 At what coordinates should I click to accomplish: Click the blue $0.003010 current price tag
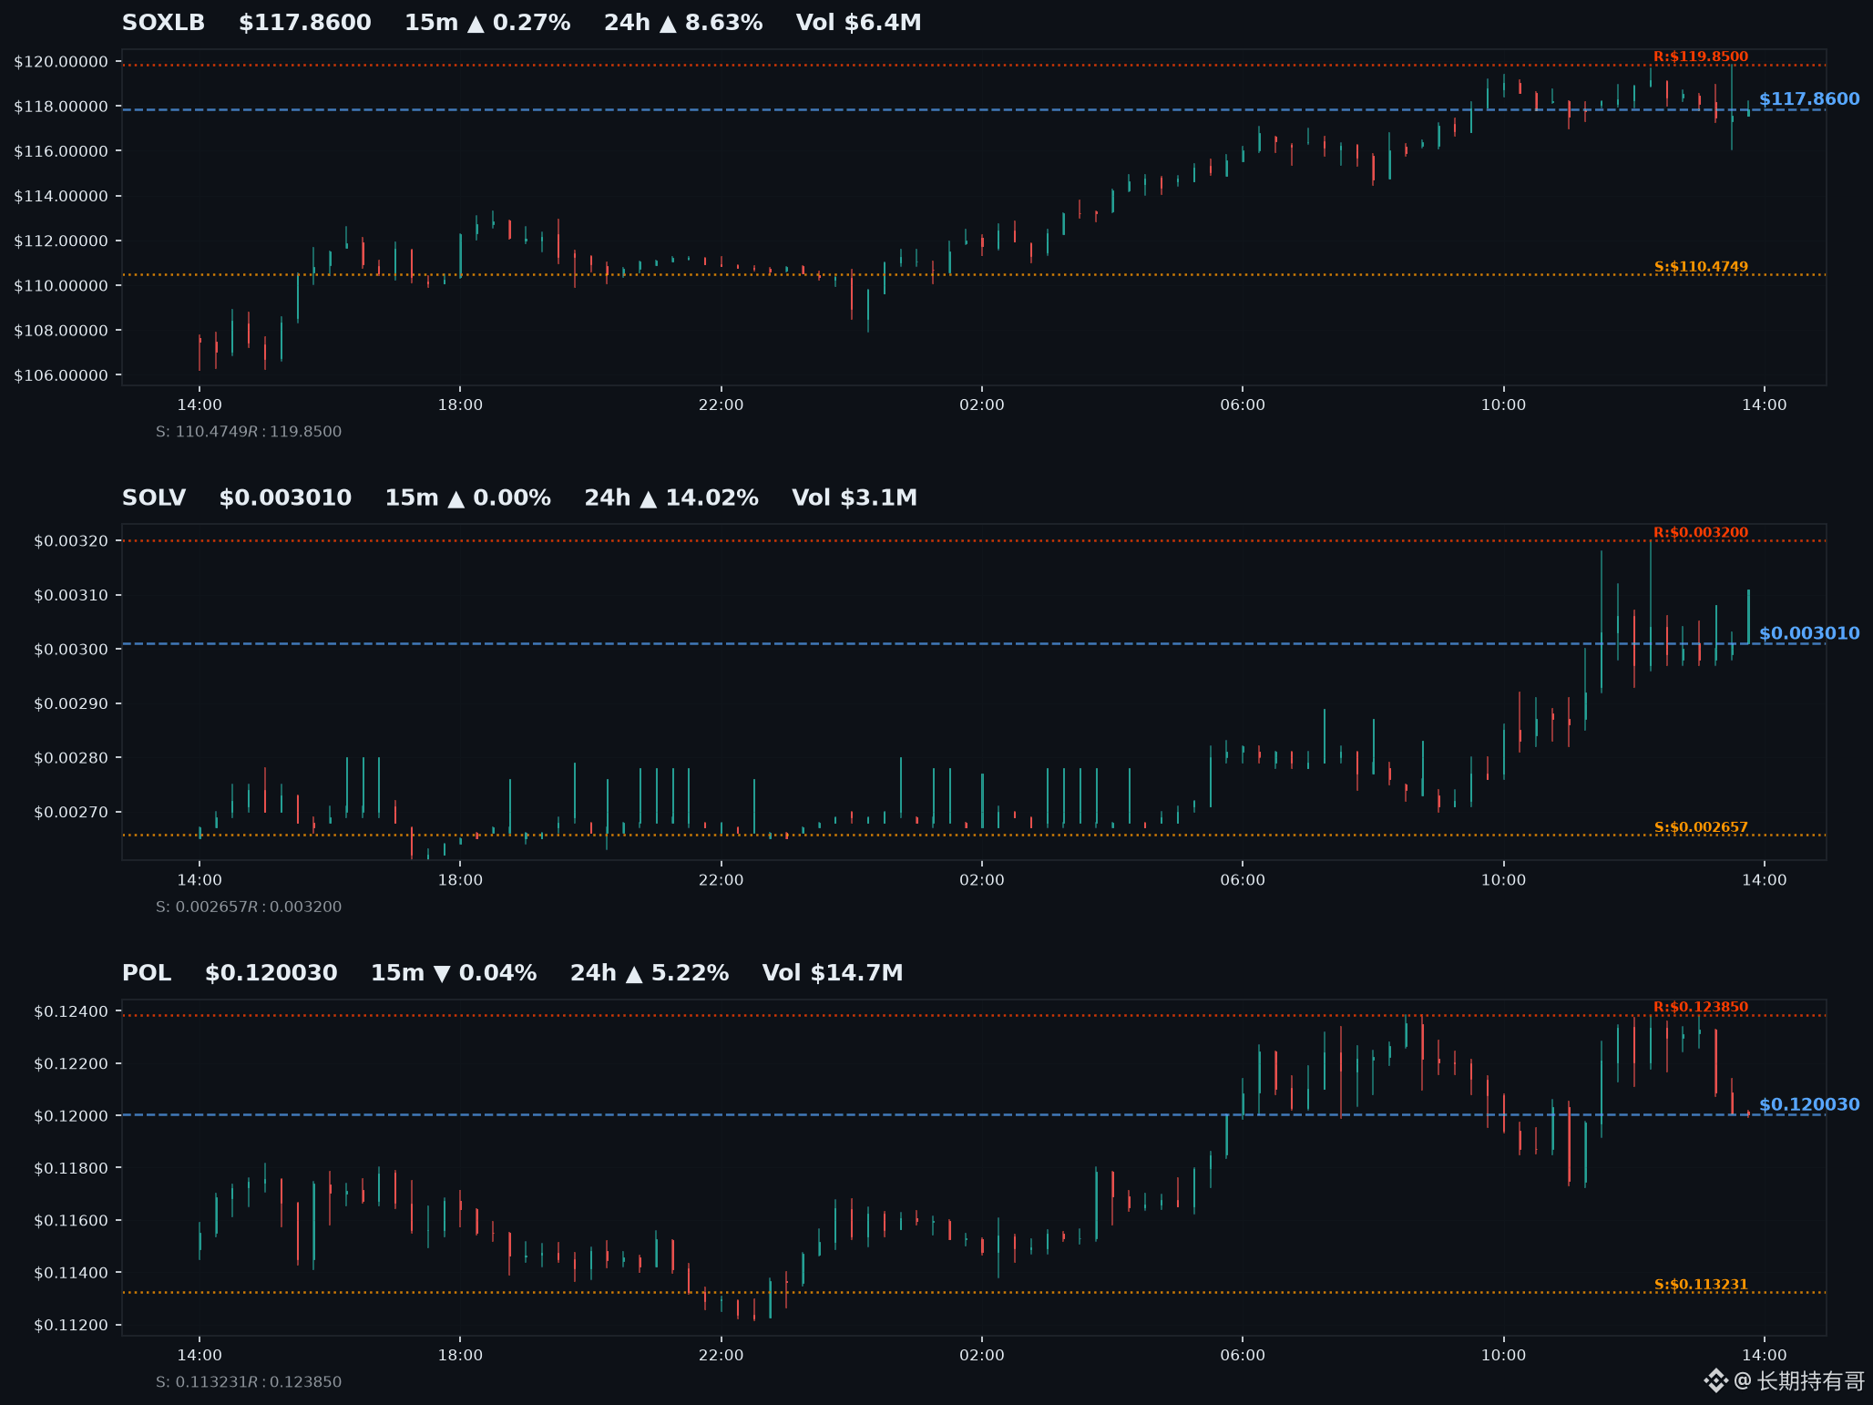pyautogui.click(x=1809, y=633)
